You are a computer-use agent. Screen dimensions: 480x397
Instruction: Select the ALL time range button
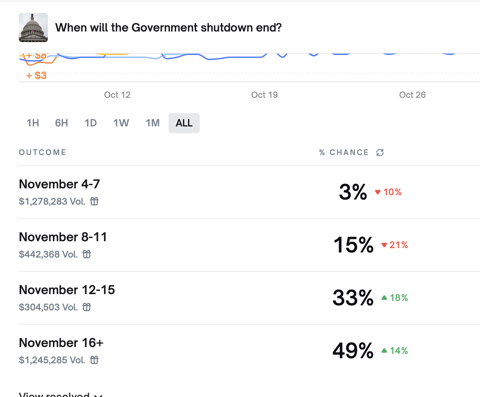pos(184,123)
